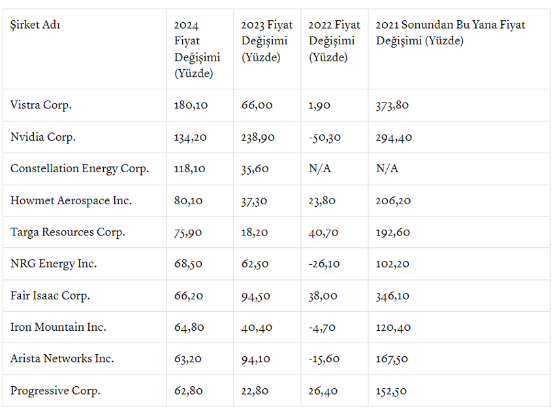Click the Targa Resources Corp. cell
This screenshot has width=555, height=411.
tap(68, 232)
